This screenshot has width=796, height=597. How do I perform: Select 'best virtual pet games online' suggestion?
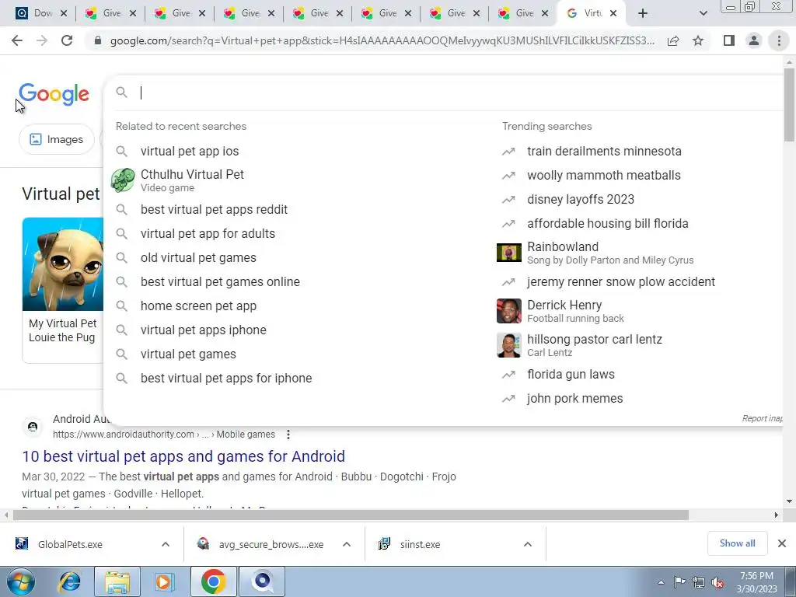click(x=220, y=281)
